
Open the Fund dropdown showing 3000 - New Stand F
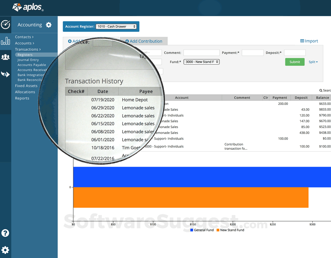201,62
